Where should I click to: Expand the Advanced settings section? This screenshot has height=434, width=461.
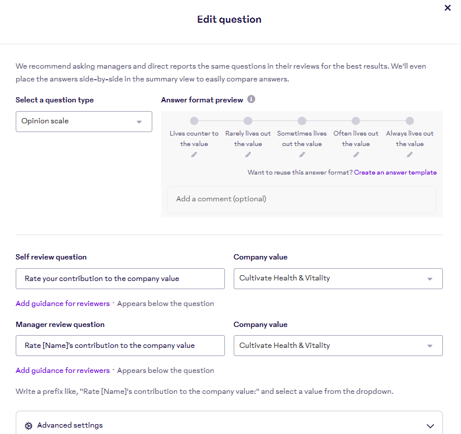[x=430, y=426]
